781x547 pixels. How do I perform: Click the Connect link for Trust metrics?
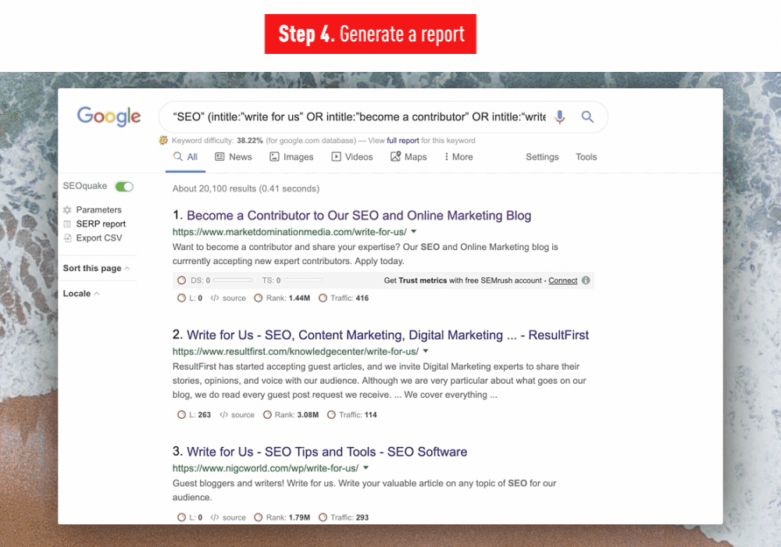(x=563, y=281)
